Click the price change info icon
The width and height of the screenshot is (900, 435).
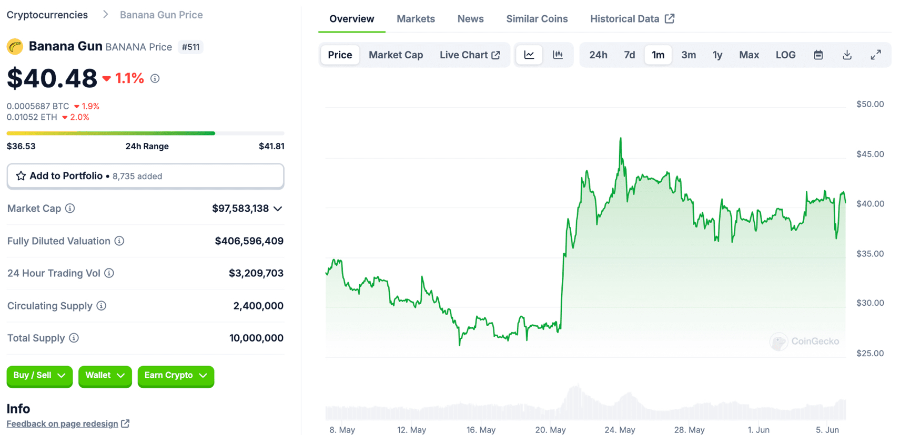pos(155,78)
